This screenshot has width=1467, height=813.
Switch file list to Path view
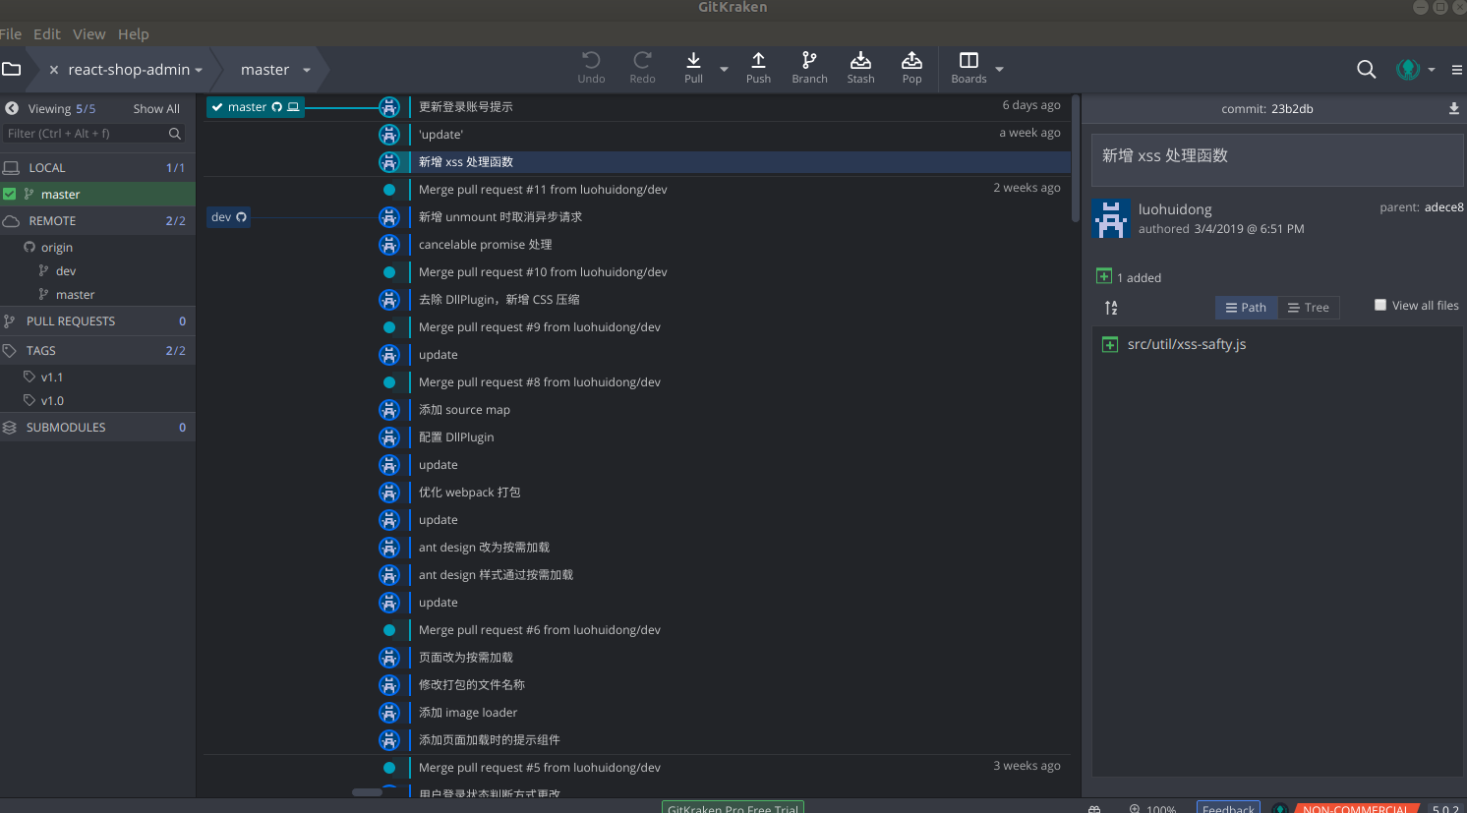1246,308
